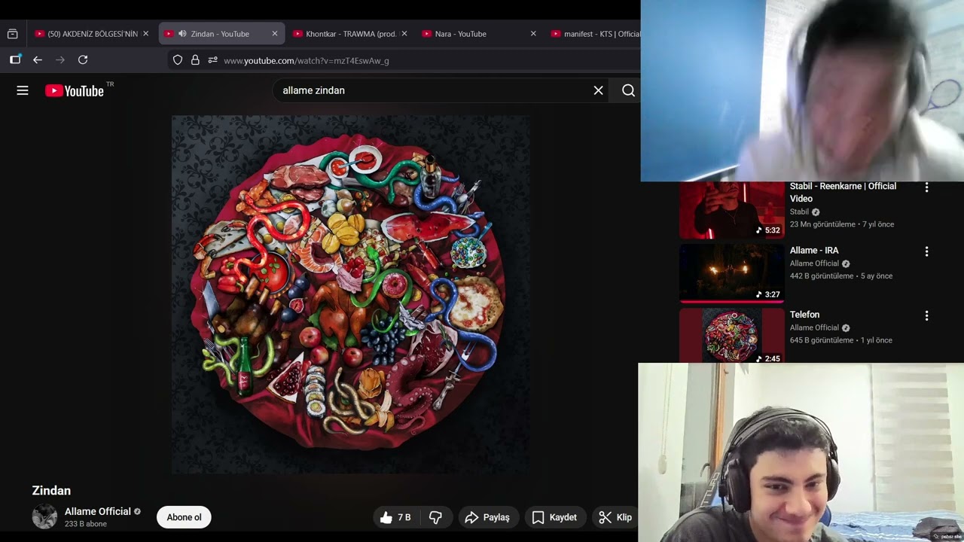
Task: Go forward one page in the browser
Action: click(x=60, y=60)
